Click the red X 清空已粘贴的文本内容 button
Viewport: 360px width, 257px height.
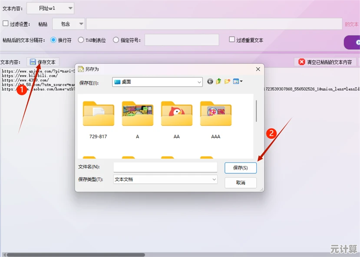[x=325, y=62]
